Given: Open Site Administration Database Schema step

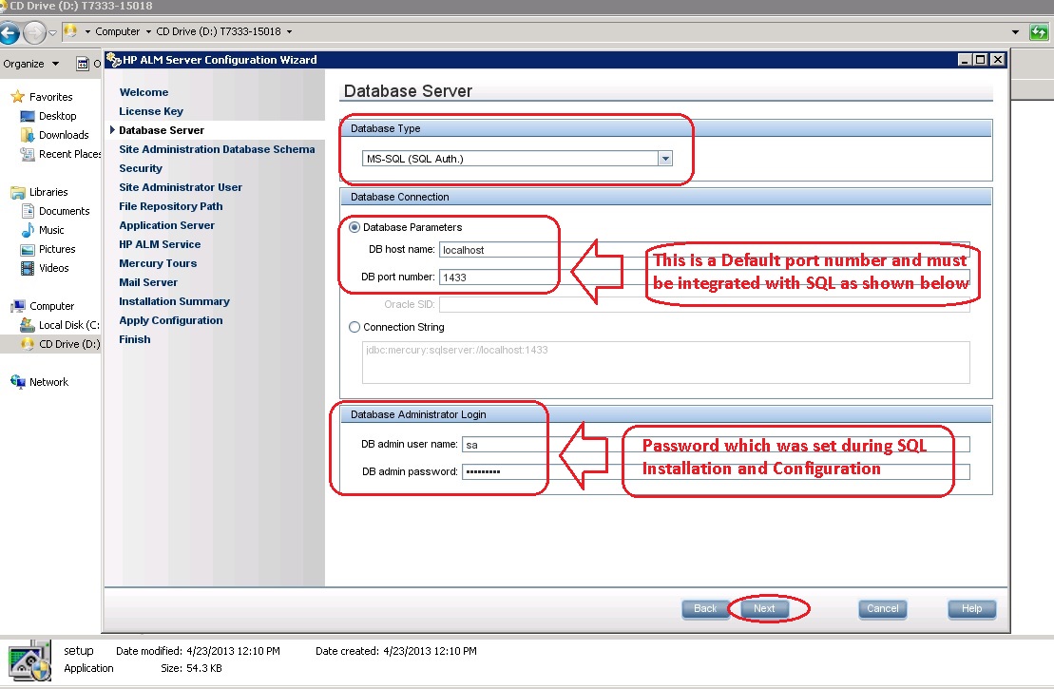Looking at the screenshot, I should point(217,149).
